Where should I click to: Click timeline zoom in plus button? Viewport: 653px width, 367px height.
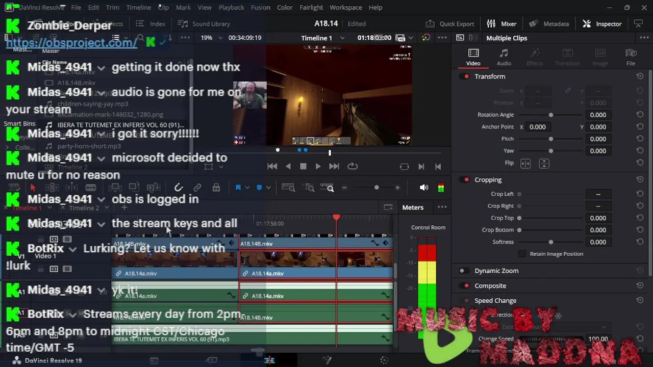pyautogui.click(x=397, y=188)
